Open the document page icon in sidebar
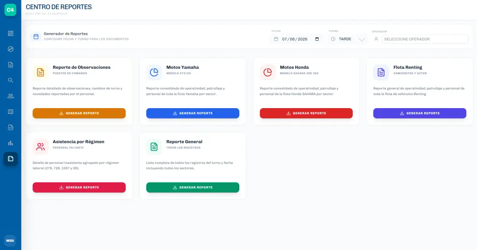 coord(11,65)
